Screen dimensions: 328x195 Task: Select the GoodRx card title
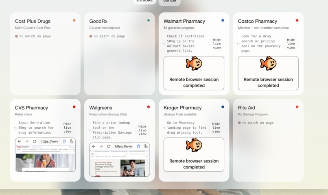coord(98,21)
